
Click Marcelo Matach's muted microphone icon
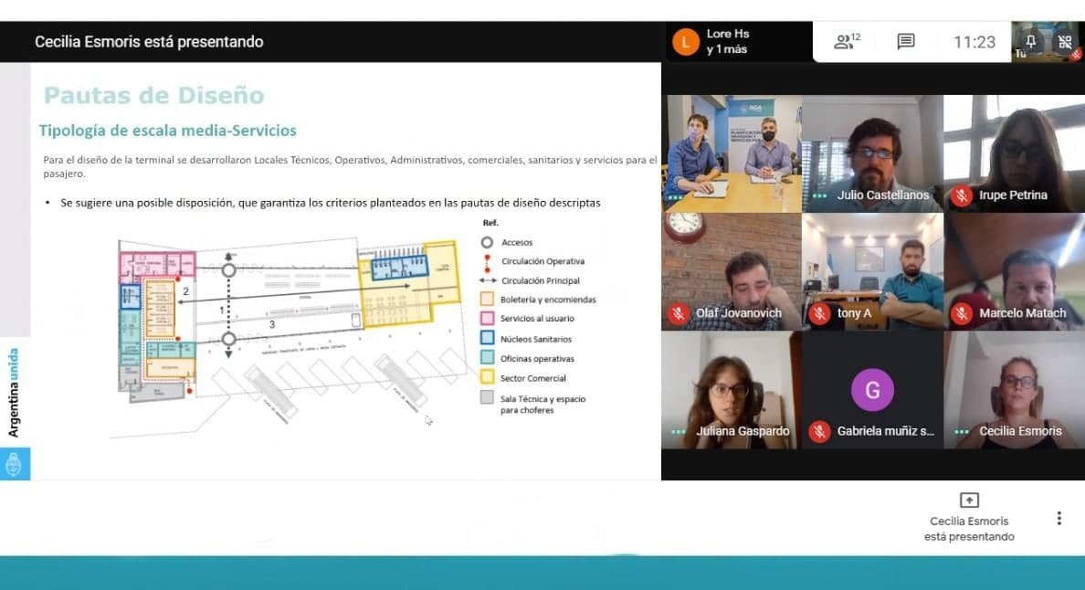961,313
